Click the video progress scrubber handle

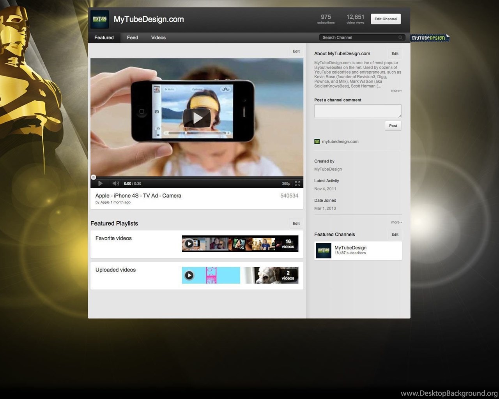(94, 177)
